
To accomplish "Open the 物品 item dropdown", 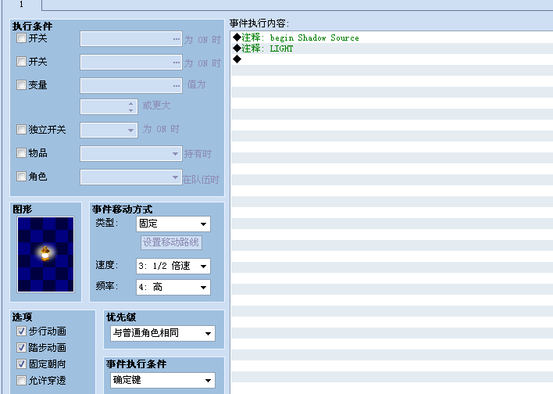I will click(131, 153).
